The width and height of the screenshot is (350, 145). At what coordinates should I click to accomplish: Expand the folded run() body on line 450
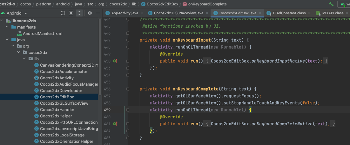tap(128, 61)
